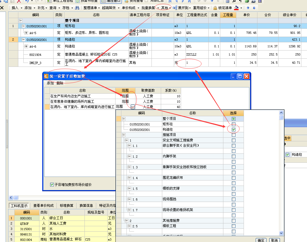Check the 安全文明施工措施费 checkbox
The width and height of the screenshot is (307, 242).
click(x=233, y=140)
